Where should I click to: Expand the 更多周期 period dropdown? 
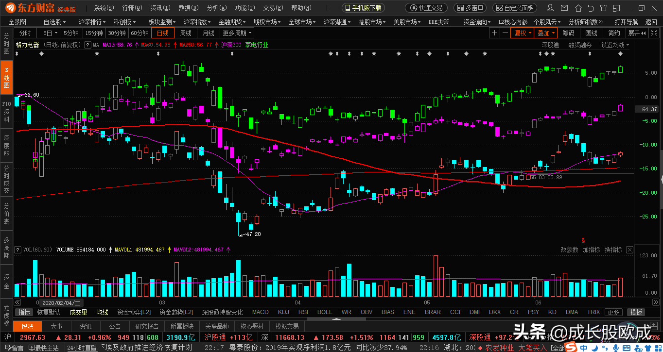(237, 33)
